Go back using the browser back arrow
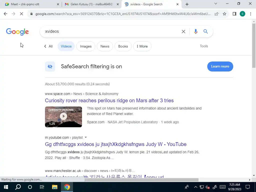Screen dimensions: 256x192 pyautogui.click(x=5, y=14)
